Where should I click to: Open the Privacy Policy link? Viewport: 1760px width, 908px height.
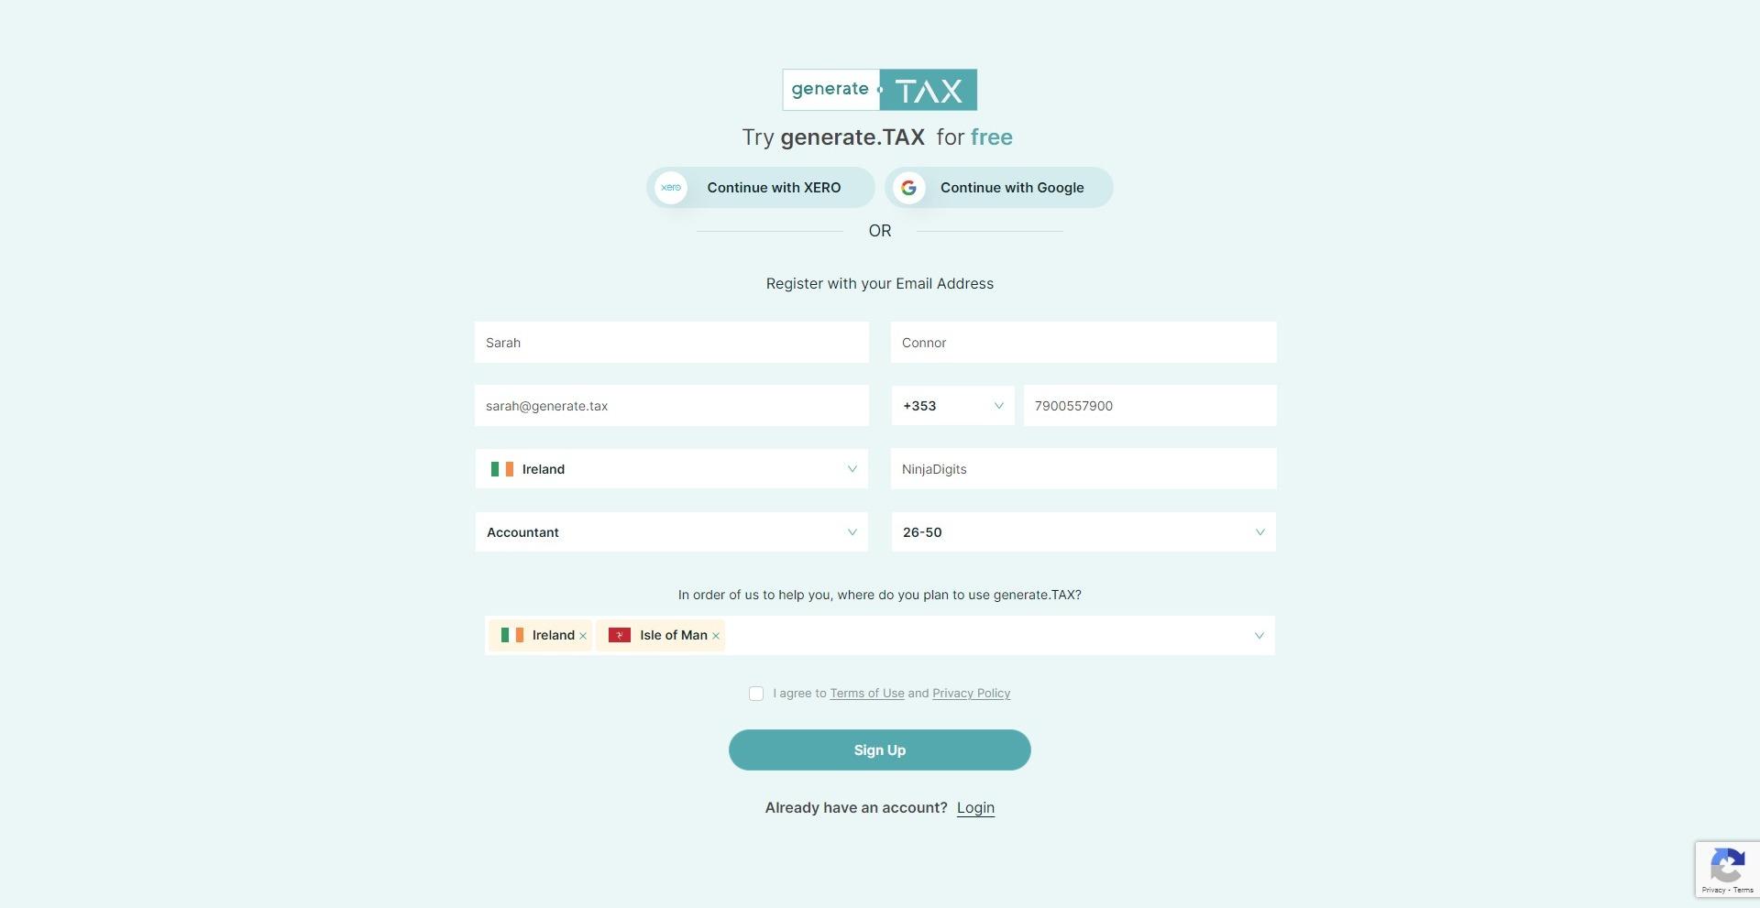[x=971, y=694]
